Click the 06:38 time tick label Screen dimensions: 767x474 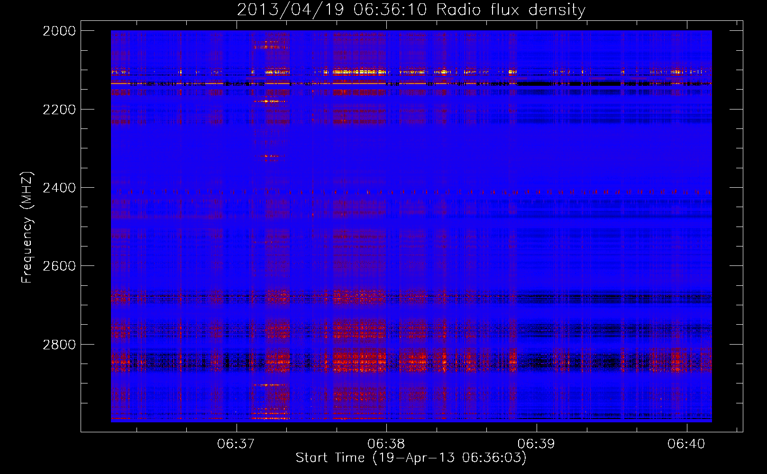(386, 444)
